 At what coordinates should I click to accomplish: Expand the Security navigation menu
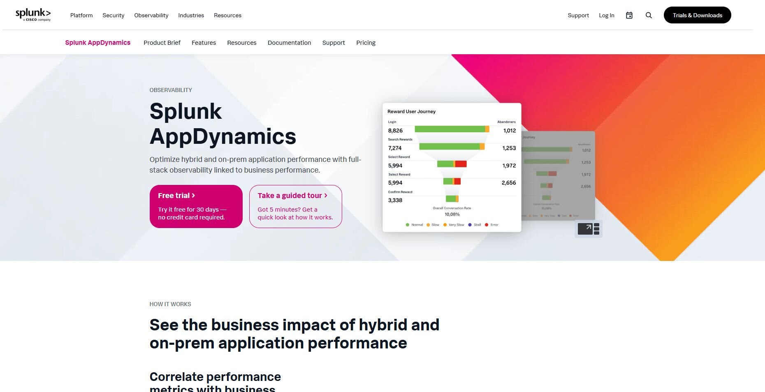tap(113, 15)
